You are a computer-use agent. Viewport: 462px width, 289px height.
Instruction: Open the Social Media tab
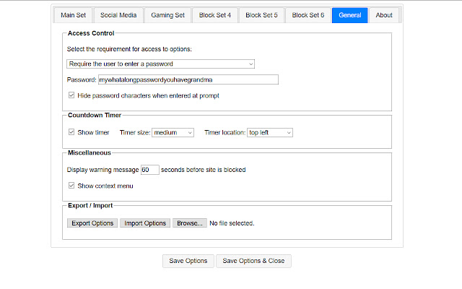119,15
